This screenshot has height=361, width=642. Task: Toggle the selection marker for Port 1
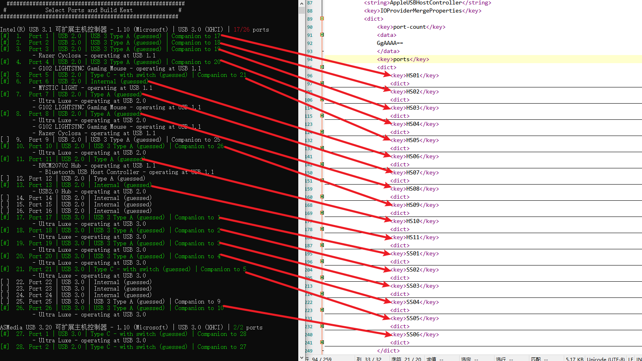5,36
